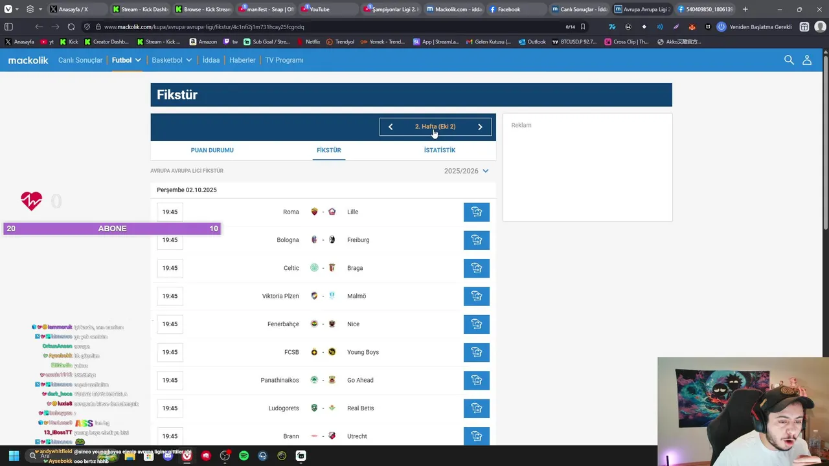Click the browser address bar URL

204,27
